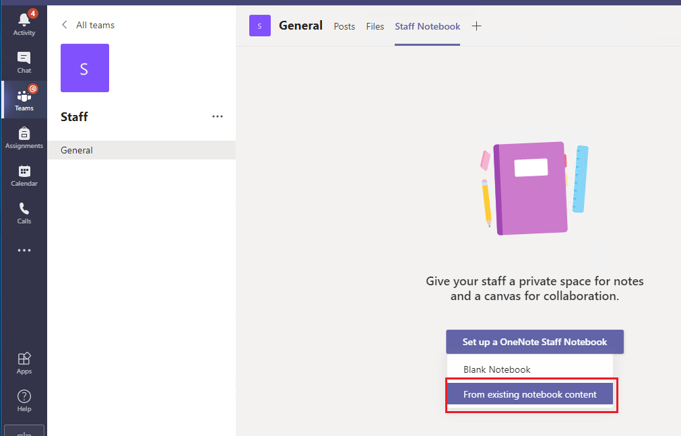Open the Activity feed bell icon
The height and width of the screenshot is (436, 681).
click(x=24, y=24)
